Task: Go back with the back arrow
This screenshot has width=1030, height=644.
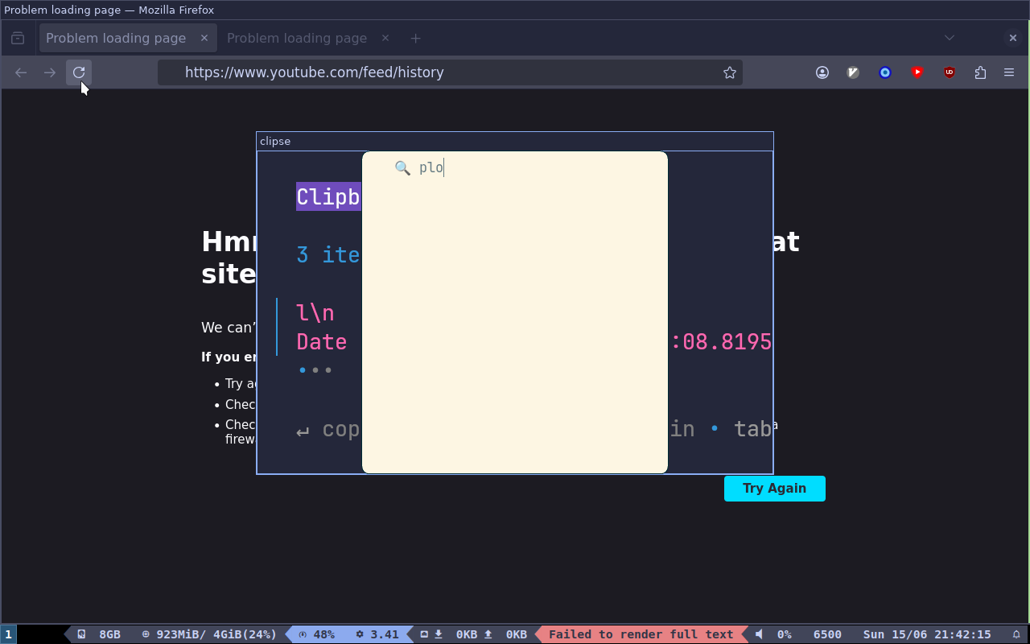Action: click(x=21, y=72)
